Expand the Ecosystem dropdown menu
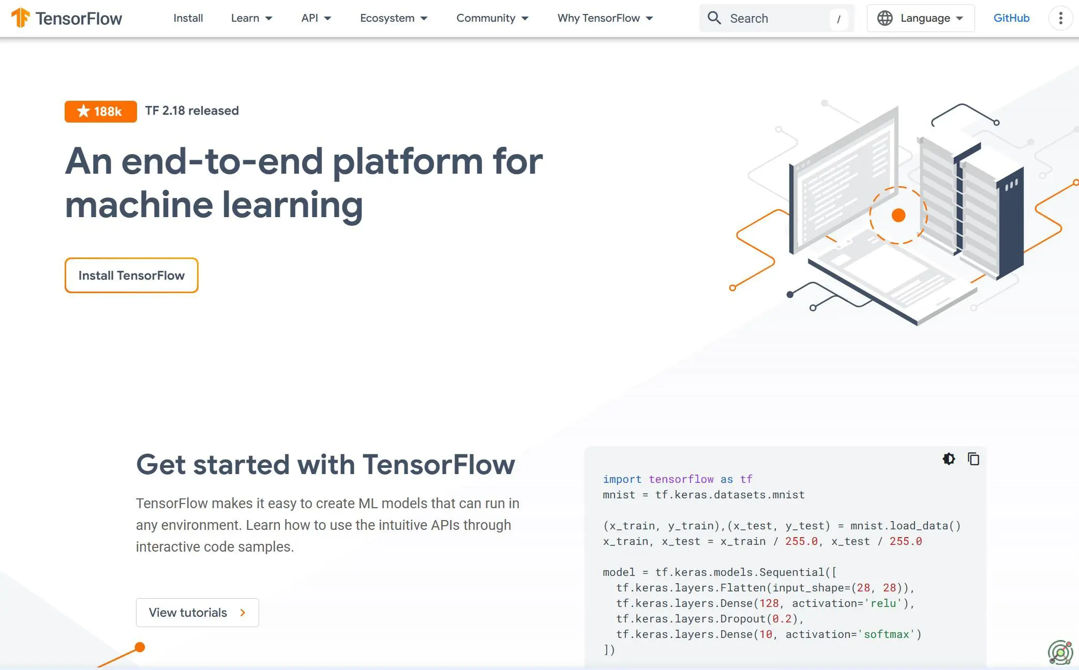Viewport: 1079px width, 670px height. click(394, 18)
